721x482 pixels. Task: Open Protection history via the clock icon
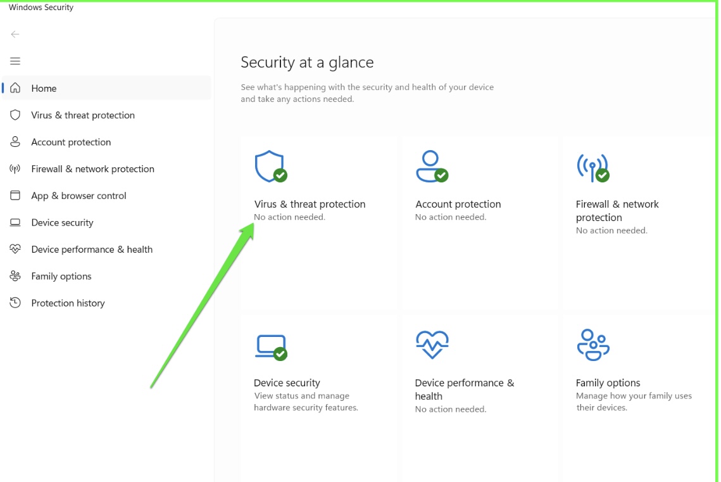(15, 303)
